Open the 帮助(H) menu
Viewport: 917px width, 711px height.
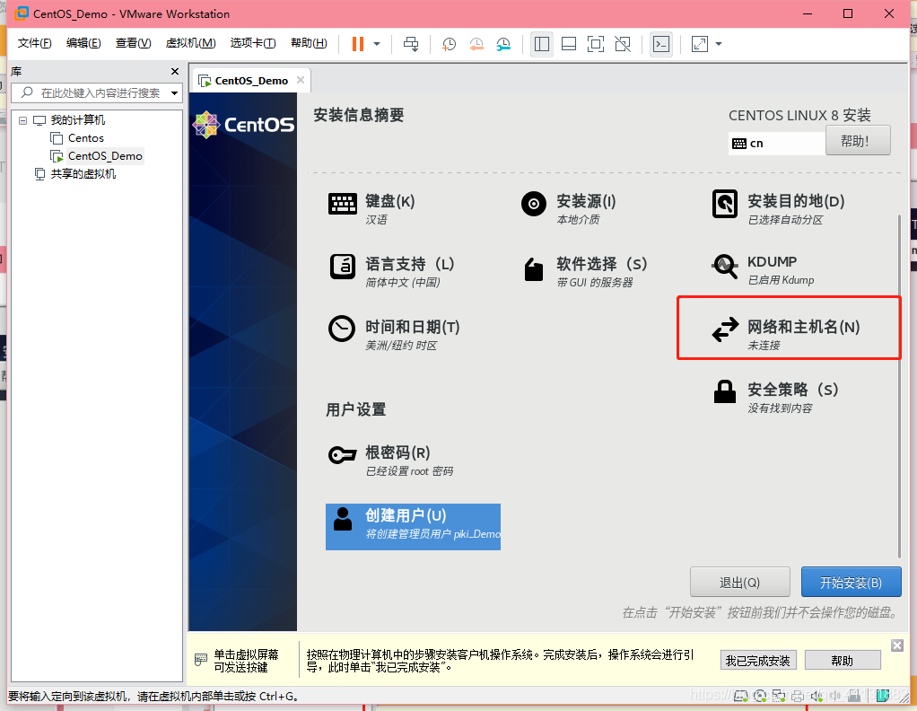(x=309, y=43)
